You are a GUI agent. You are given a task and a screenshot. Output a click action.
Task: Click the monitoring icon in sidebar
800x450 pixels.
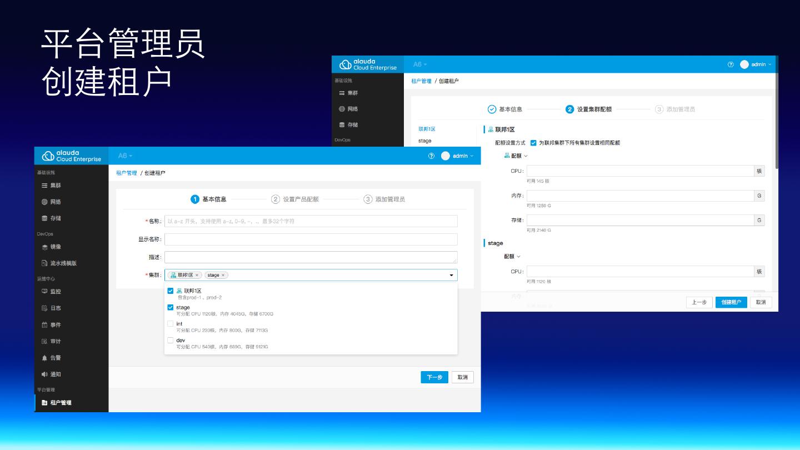(44, 291)
